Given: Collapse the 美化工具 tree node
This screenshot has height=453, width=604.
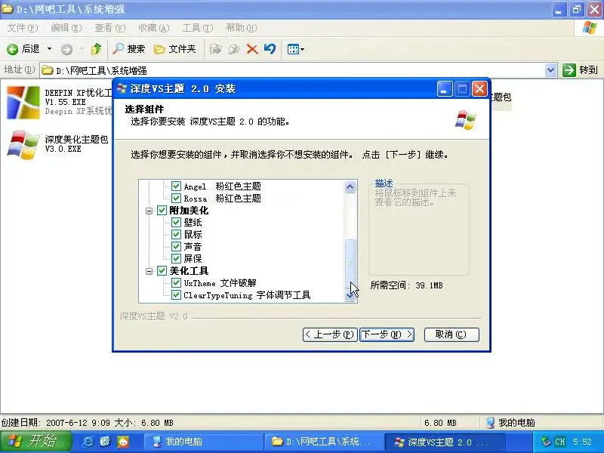Looking at the screenshot, I should pyautogui.click(x=149, y=271).
